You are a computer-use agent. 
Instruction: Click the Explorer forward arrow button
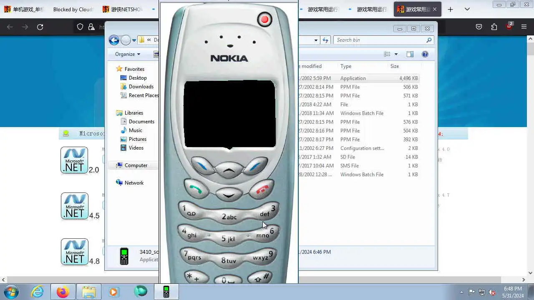click(126, 40)
